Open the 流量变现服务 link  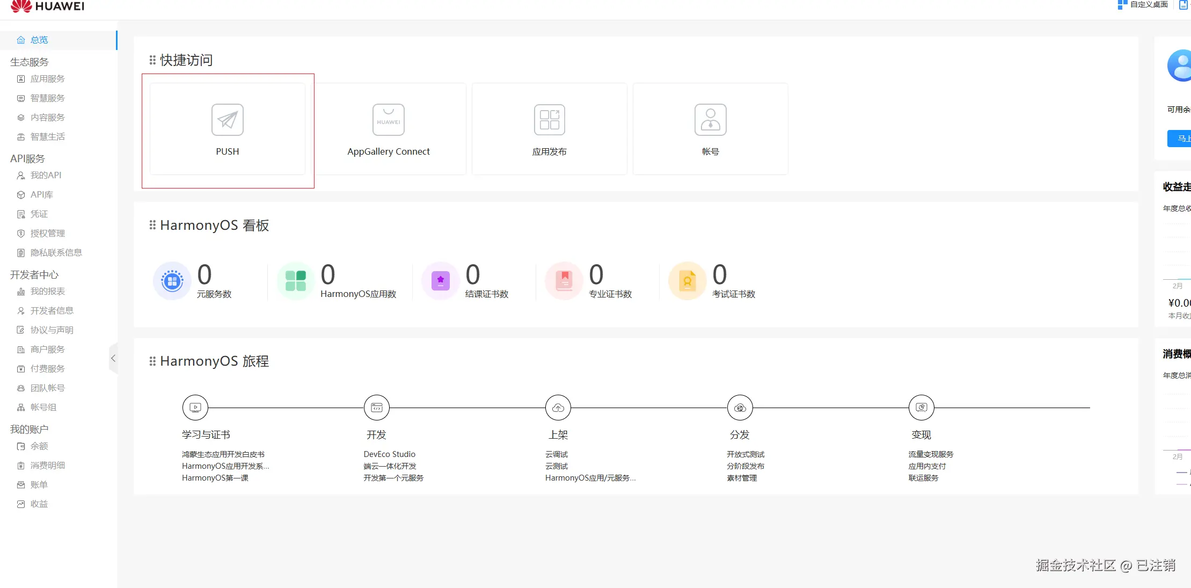point(931,454)
